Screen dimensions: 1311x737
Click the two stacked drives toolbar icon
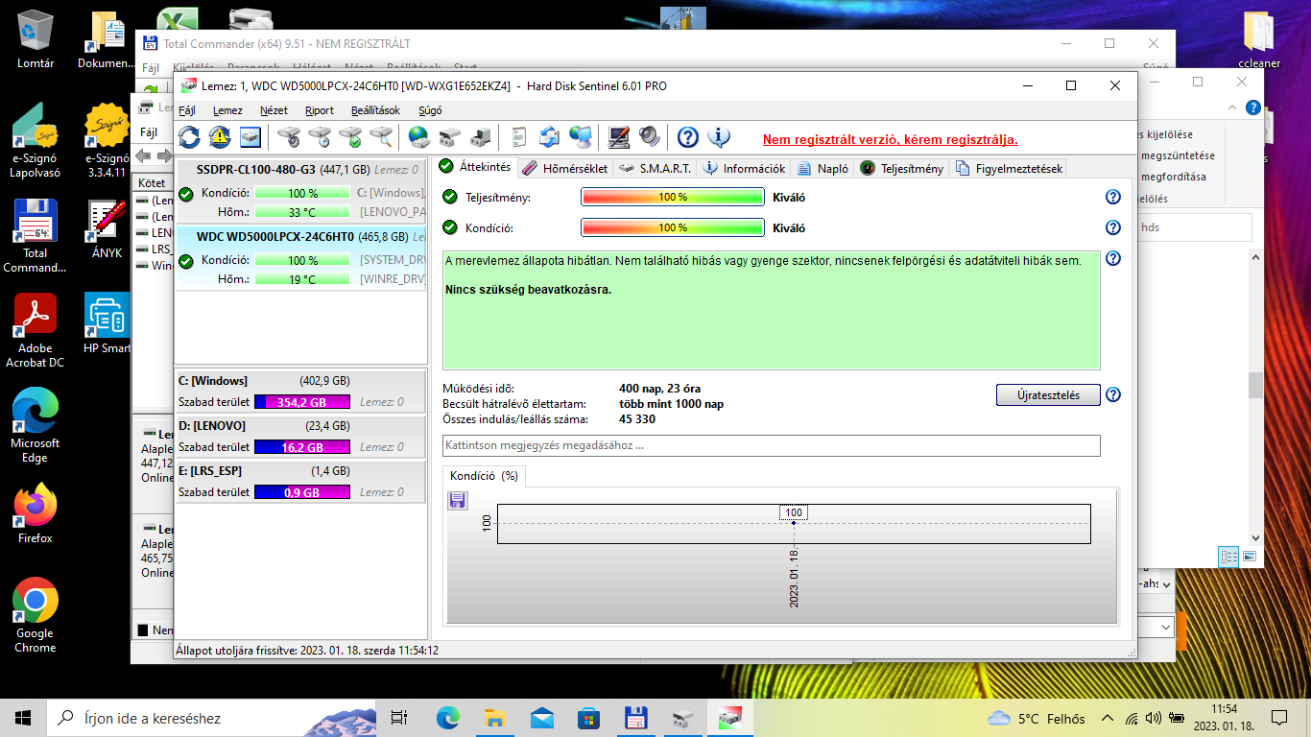pos(450,137)
